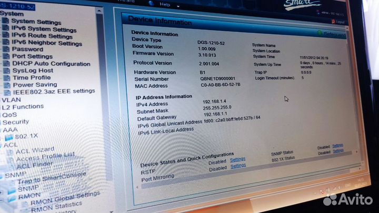Open System Settings in the tree
The height and width of the screenshot is (213, 379).
point(36,22)
